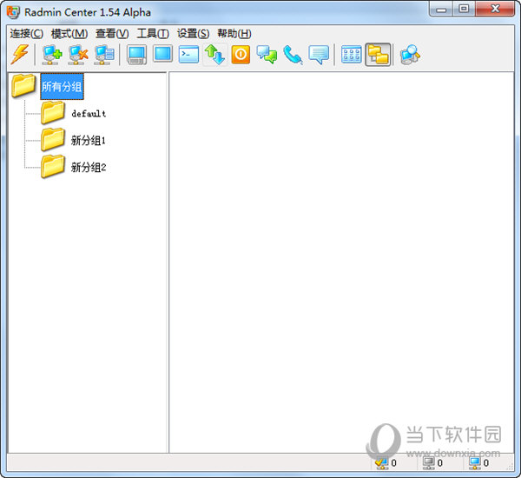Image resolution: width=521 pixels, height=478 pixels.
Task: Click the Radmin Center title bar icon
Action: (x=13, y=12)
